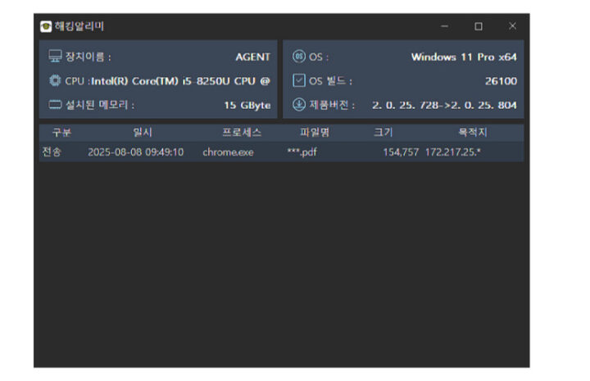Click the 설치된 메모리 label
Viewport: 590px width, 381px height.
[100, 105]
